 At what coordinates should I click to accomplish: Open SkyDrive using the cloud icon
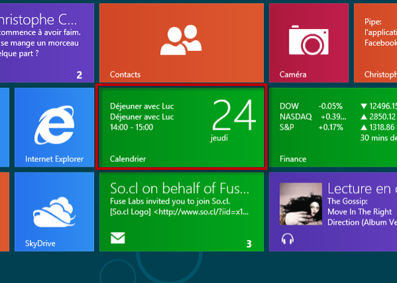pyautogui.click(x=54, y=212)
